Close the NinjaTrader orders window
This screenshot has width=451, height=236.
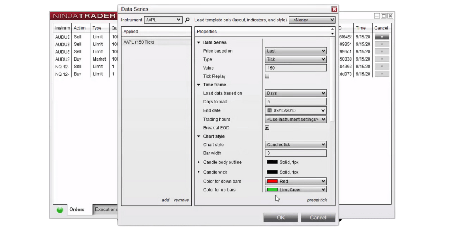pos(390,16)
